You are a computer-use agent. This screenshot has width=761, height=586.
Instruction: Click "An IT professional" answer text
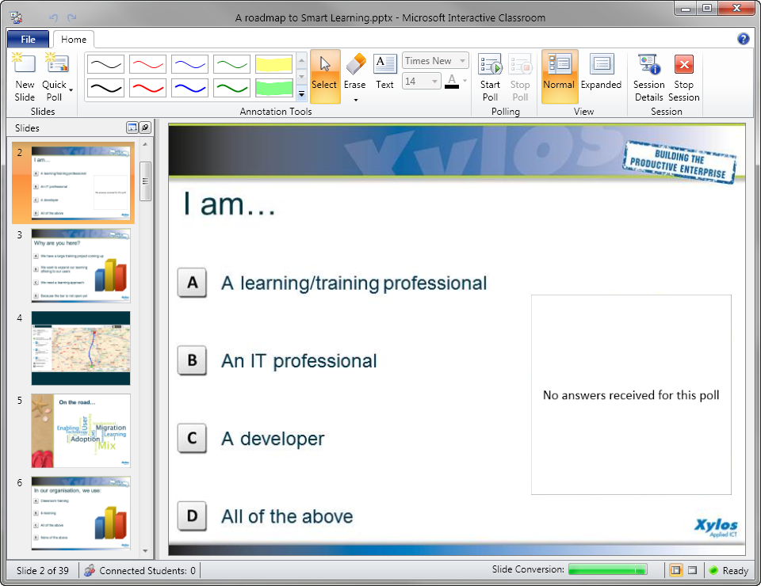pyautogui.click(x=299, y=361)
